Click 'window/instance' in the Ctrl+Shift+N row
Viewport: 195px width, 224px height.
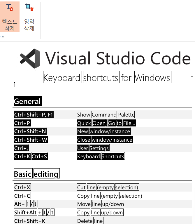click(x=110, y=131)
